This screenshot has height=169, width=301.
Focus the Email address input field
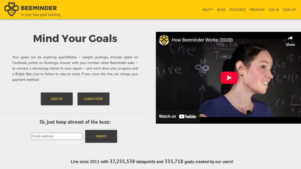tap(56, 136)
